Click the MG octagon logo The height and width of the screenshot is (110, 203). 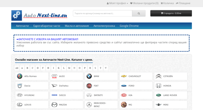click(124, 105)
